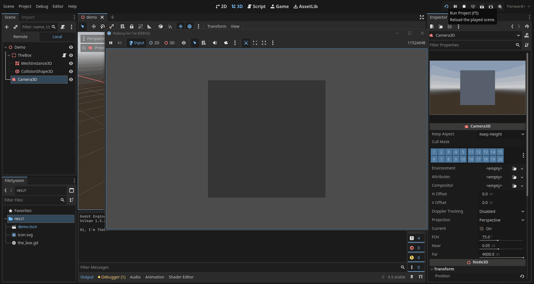Viewport: 534px width, 284px height.
Task: Open the Doppler Tracking dropdown
Action: pyautogui.click(x=502, y=211)
